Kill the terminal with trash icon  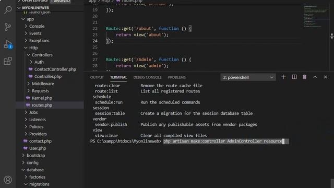tap(305, 77)
